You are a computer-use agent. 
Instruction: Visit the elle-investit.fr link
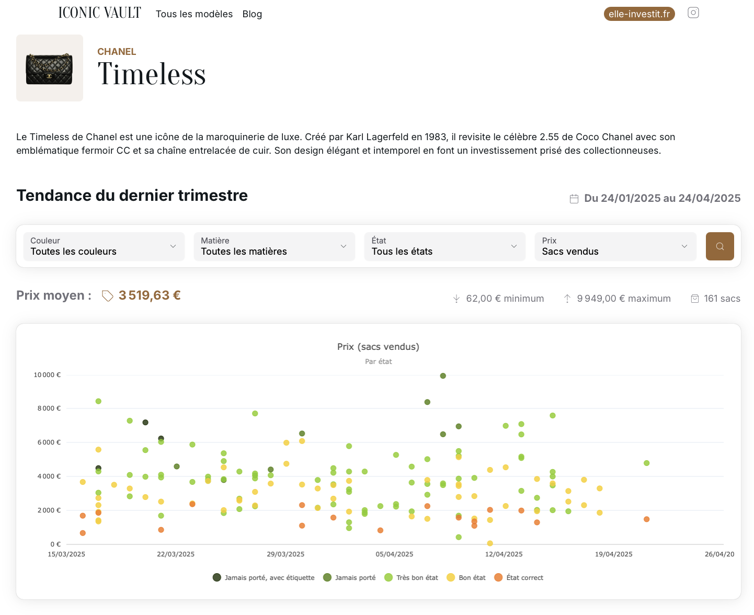tap(639, 14)
